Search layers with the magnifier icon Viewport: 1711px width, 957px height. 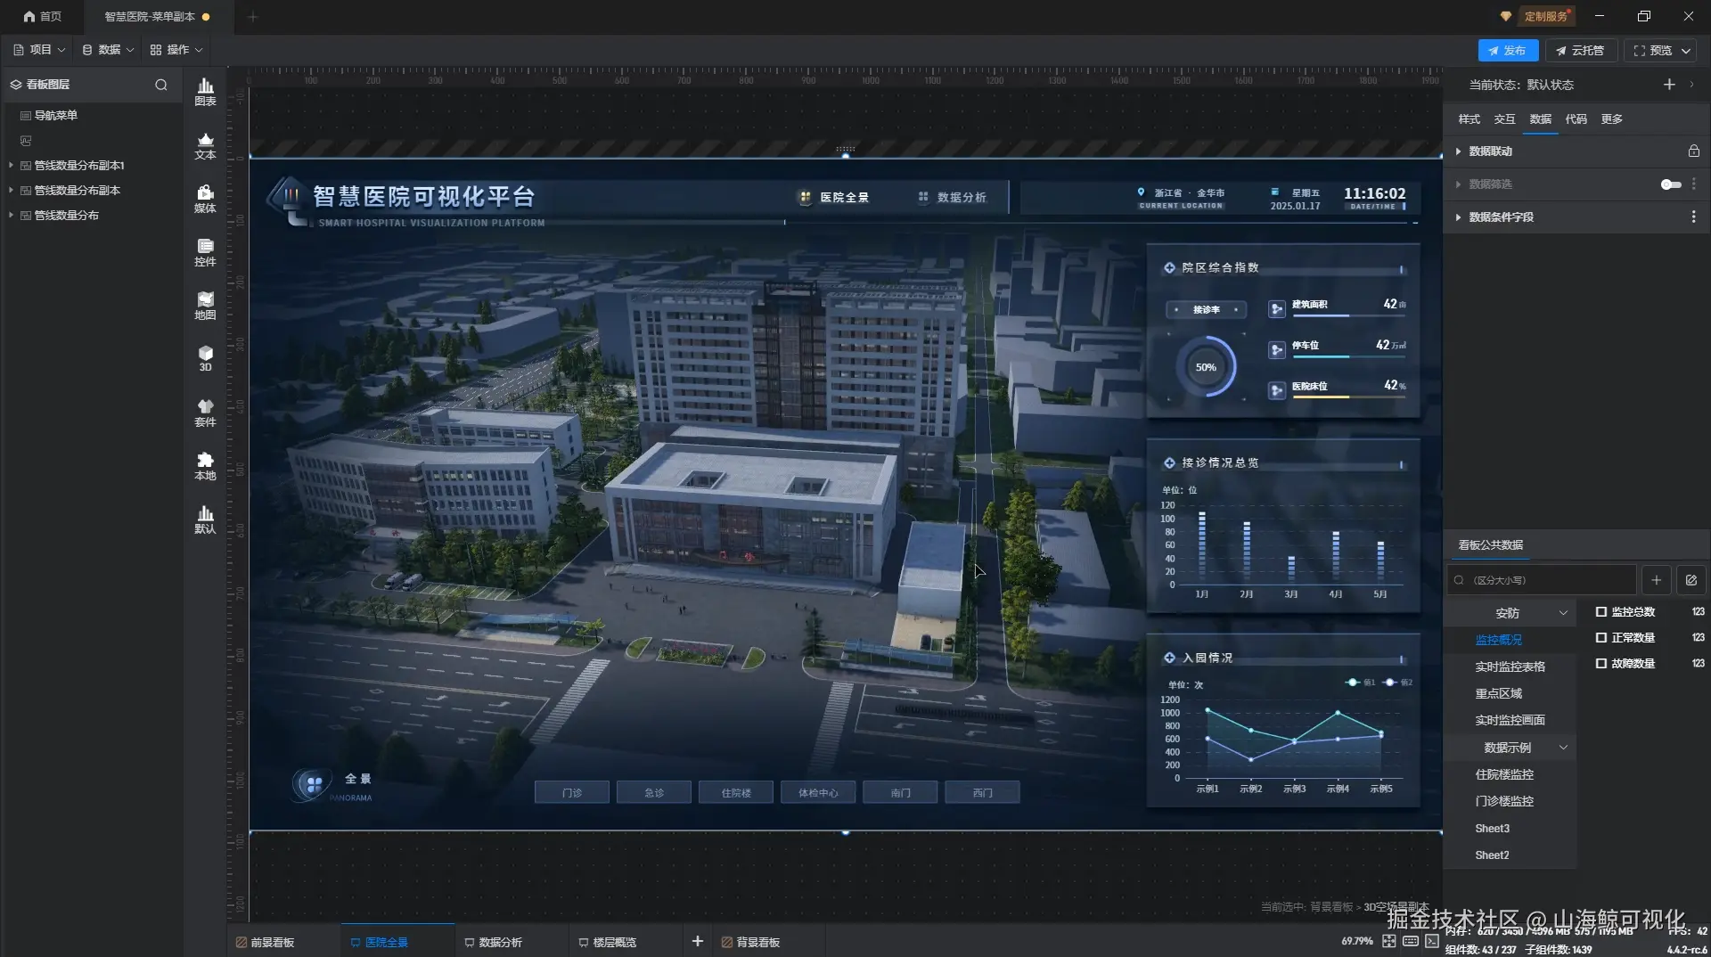tap(161, 85)
